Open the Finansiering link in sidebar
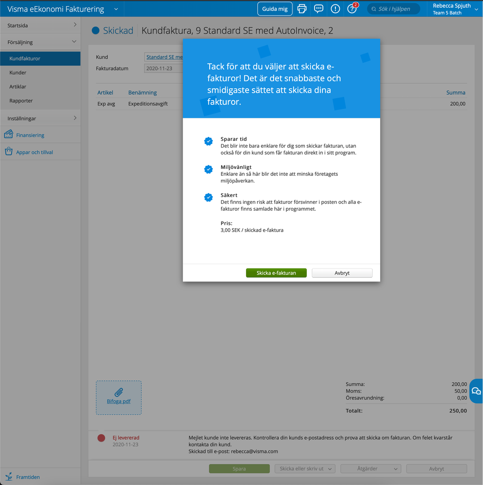 coord(30,135)
